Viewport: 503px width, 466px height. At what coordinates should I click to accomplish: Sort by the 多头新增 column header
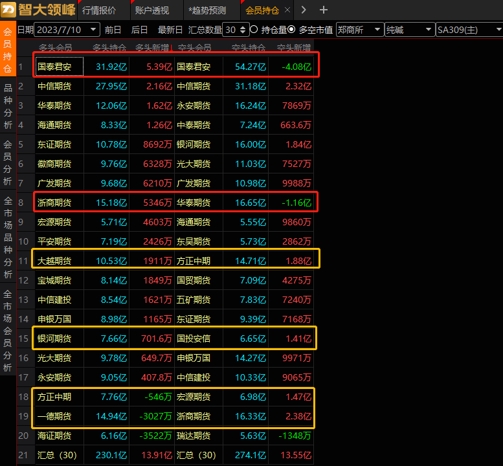(152, 48)
